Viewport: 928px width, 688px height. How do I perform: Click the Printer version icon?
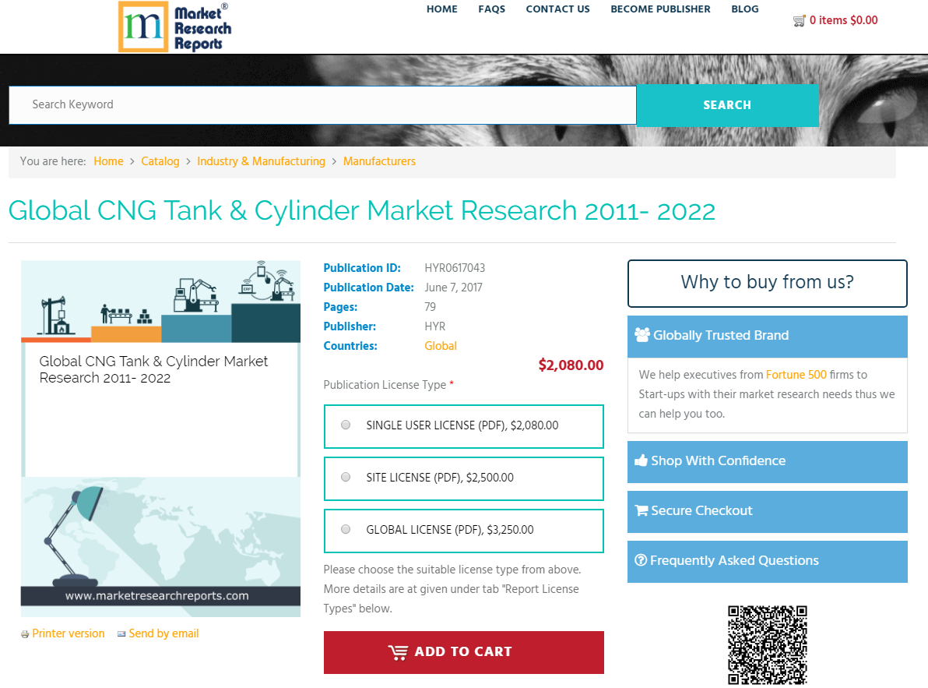[24, 633]
